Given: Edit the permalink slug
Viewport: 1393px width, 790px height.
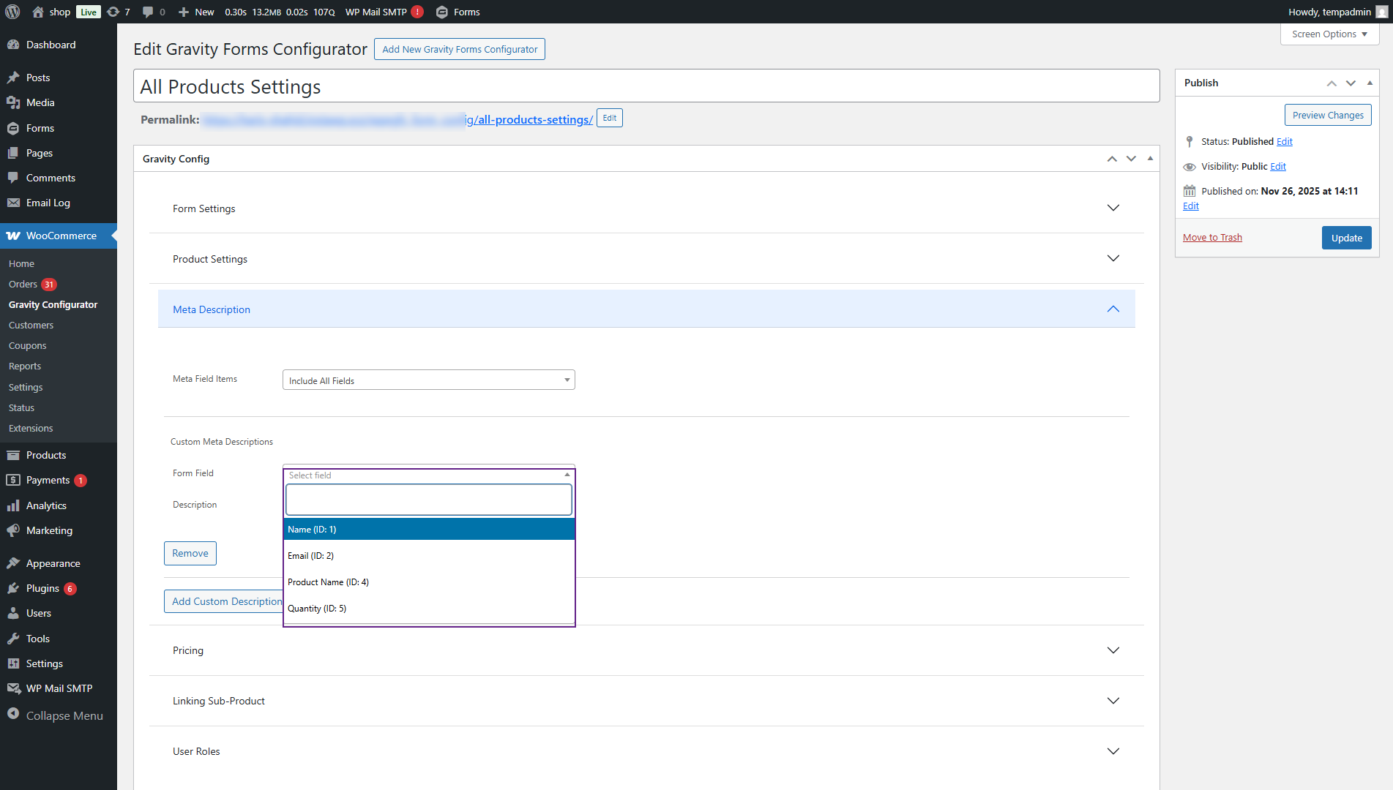Looking at the screenshot, I should click(x=610, y=118).
